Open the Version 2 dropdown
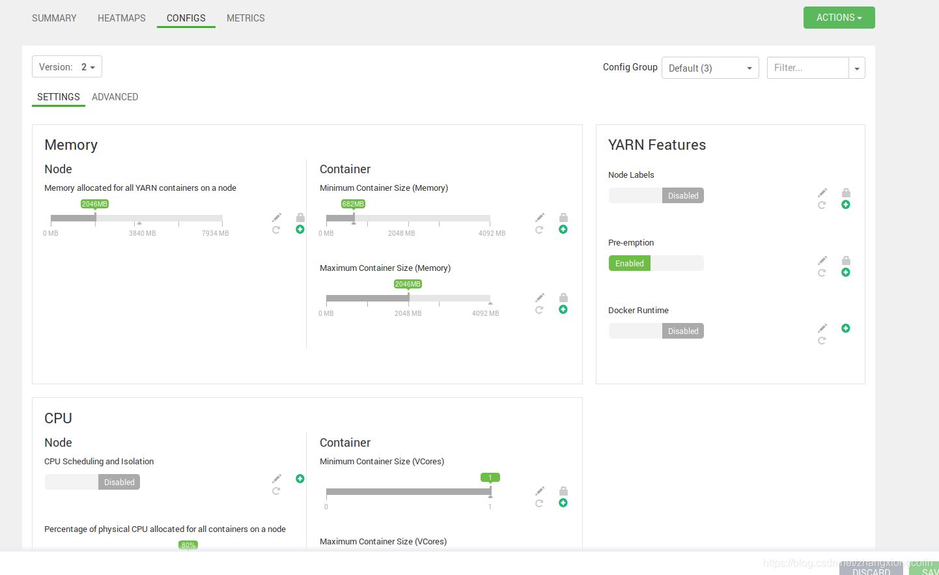This screenshot has height=575, width=939. [x=67, y=67]
